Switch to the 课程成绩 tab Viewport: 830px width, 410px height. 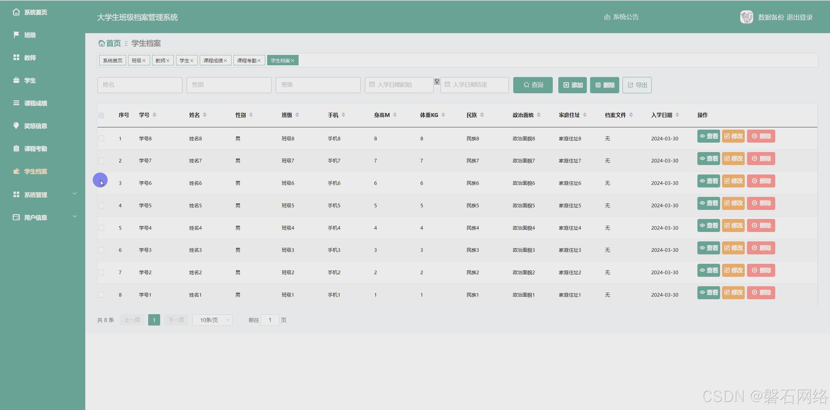tap(213, 61)
